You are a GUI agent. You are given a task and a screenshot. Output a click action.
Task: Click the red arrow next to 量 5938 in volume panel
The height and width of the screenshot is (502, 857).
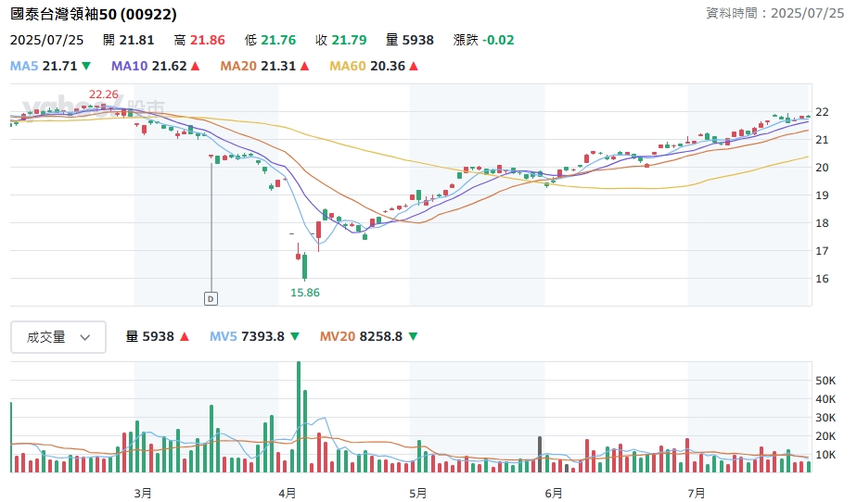coord(185,337)
